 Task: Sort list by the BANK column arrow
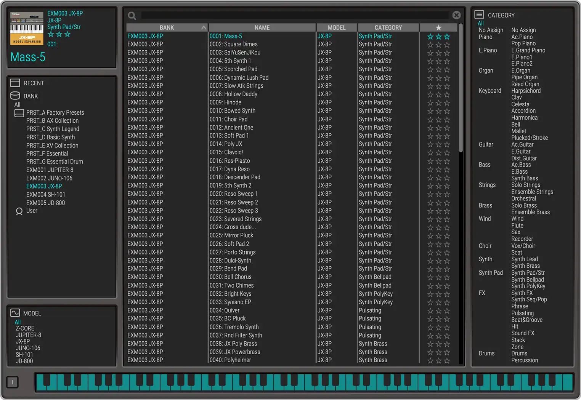pyautogui.click(x=204, y=27)
